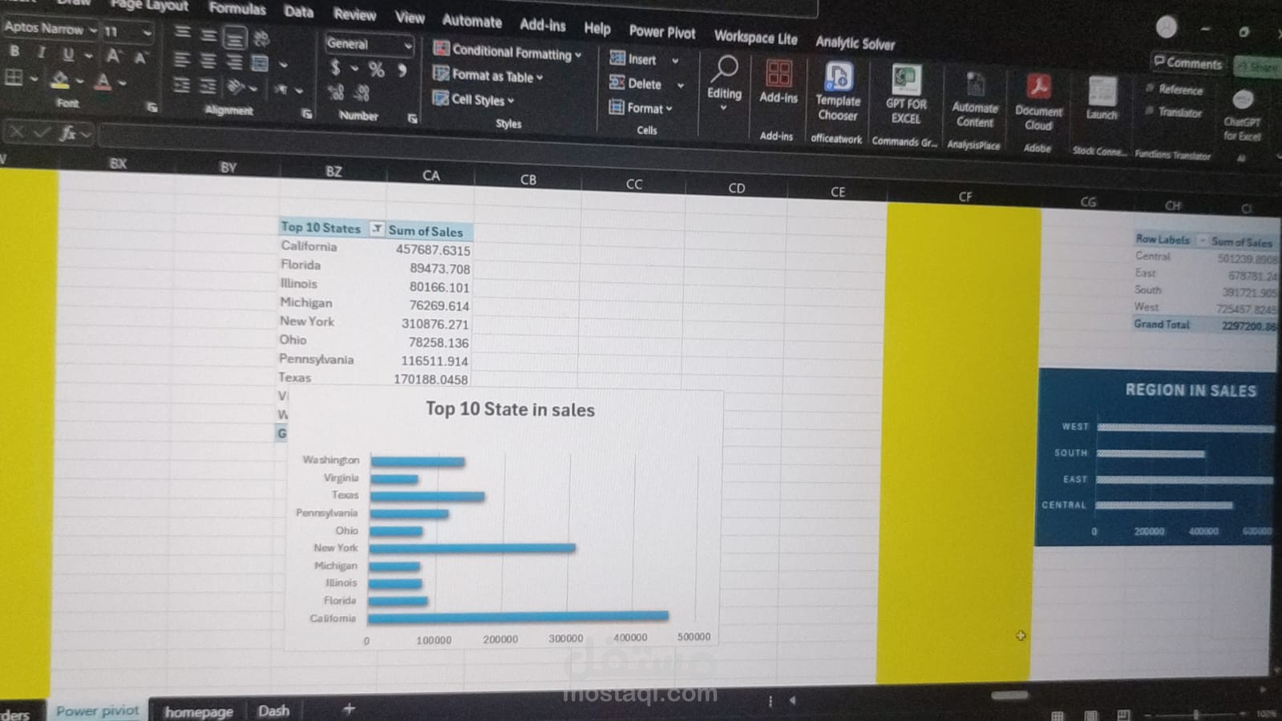Switch to the Formulas tab

pos(237,9)
